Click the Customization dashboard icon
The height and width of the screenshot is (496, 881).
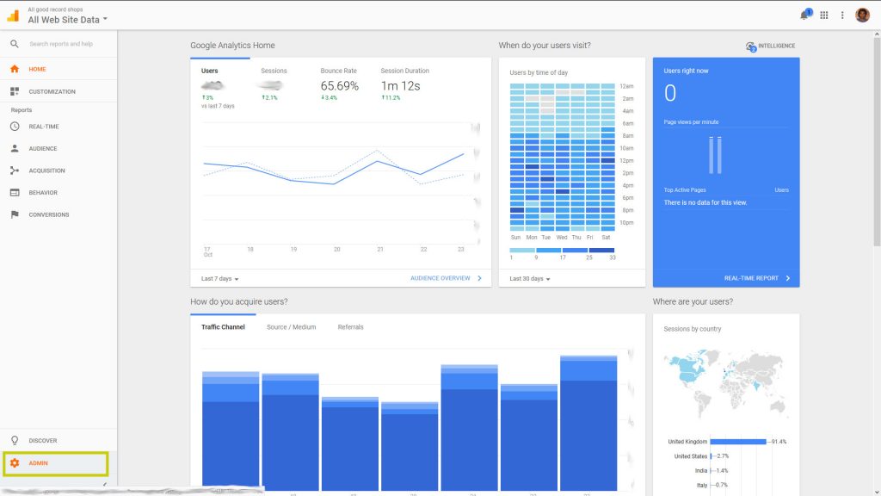pyautogui.click(x=15, y=91)
